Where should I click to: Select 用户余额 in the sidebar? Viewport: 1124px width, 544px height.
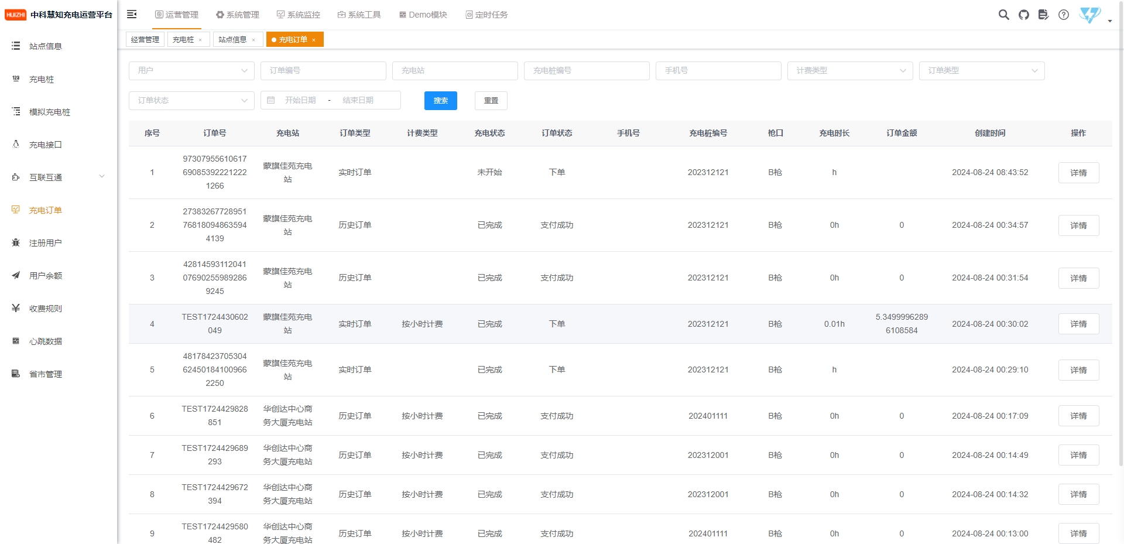46,275
